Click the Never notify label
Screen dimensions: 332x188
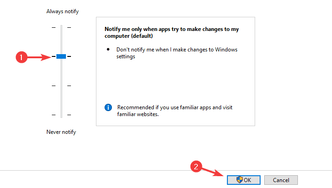(61, 132)
